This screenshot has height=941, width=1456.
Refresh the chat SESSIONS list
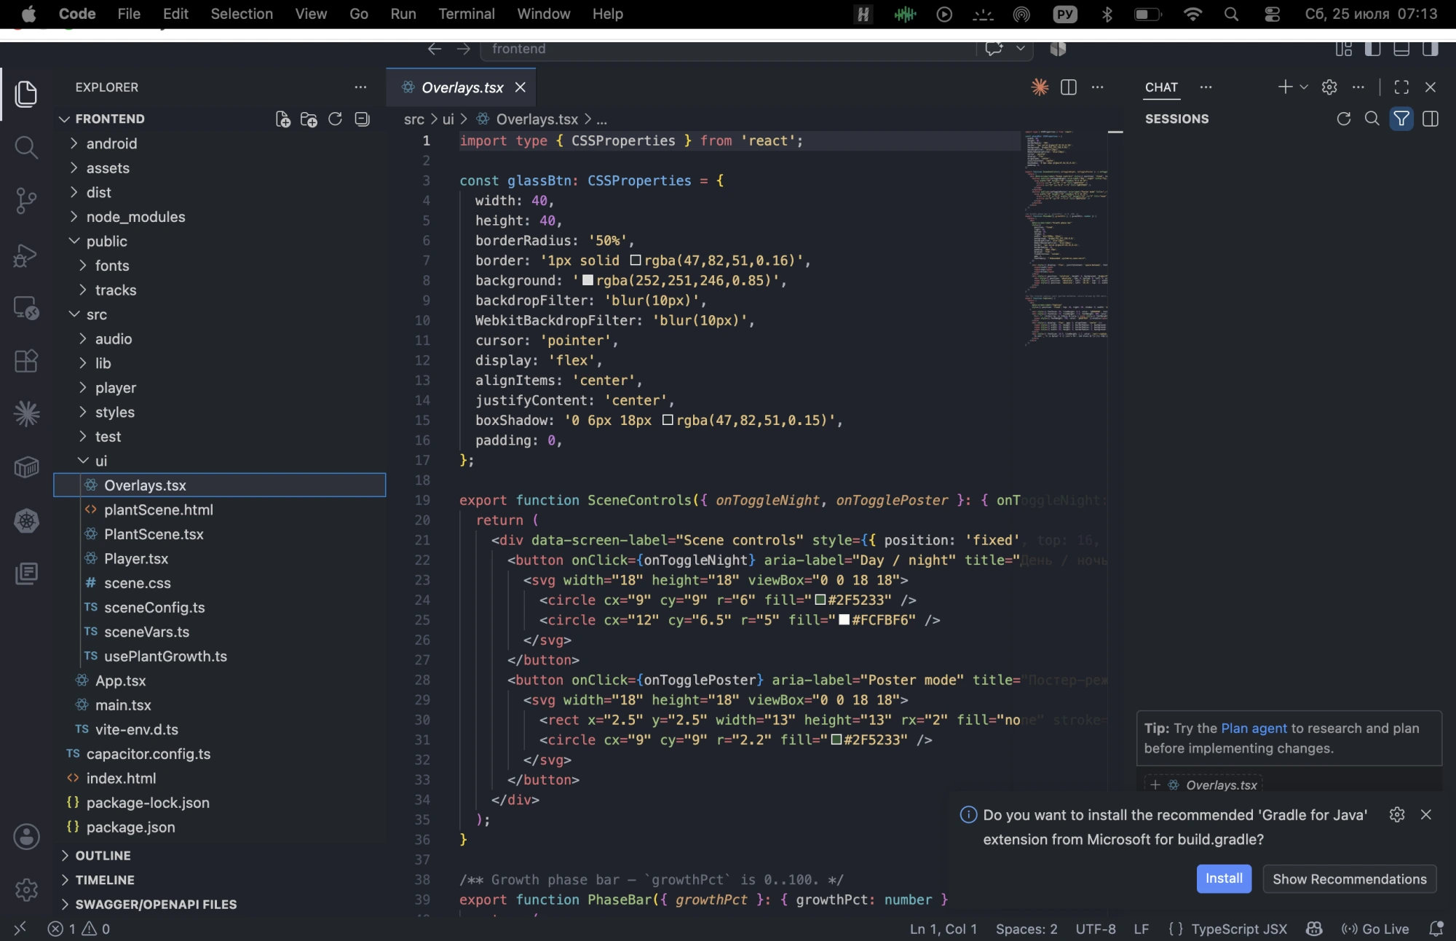pos(1344,119)
